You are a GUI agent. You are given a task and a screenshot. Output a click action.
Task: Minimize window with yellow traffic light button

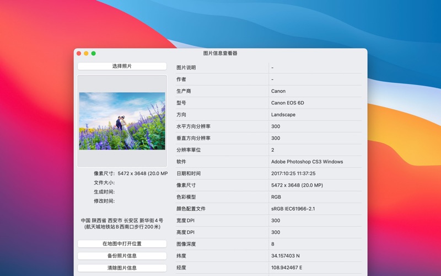pyautogui.click(x=86, y=54)
